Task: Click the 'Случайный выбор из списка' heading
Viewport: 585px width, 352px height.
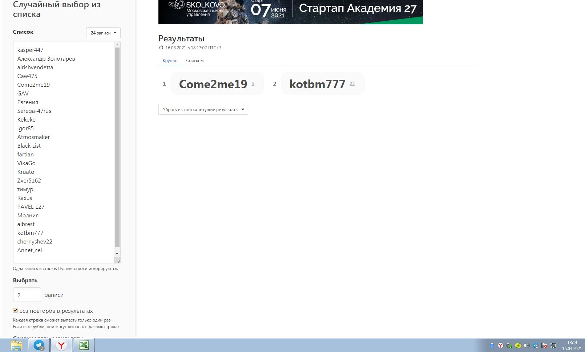Action: (57, 9)
